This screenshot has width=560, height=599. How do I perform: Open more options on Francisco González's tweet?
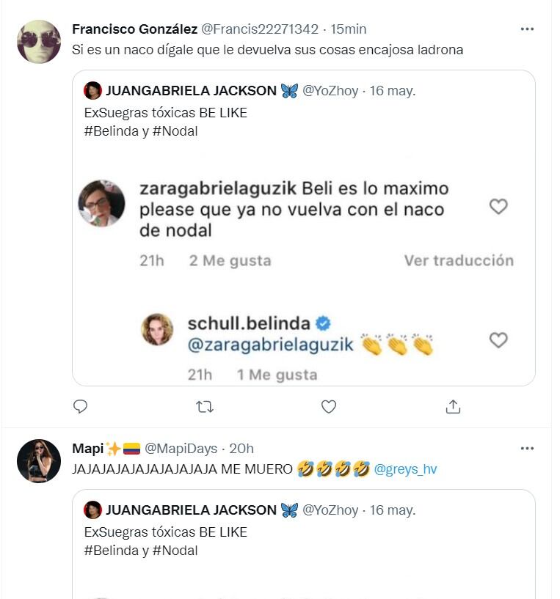tap(527, 29)
